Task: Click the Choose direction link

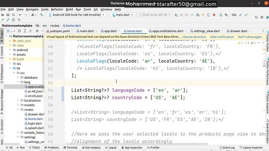Action: coord(194,37)
